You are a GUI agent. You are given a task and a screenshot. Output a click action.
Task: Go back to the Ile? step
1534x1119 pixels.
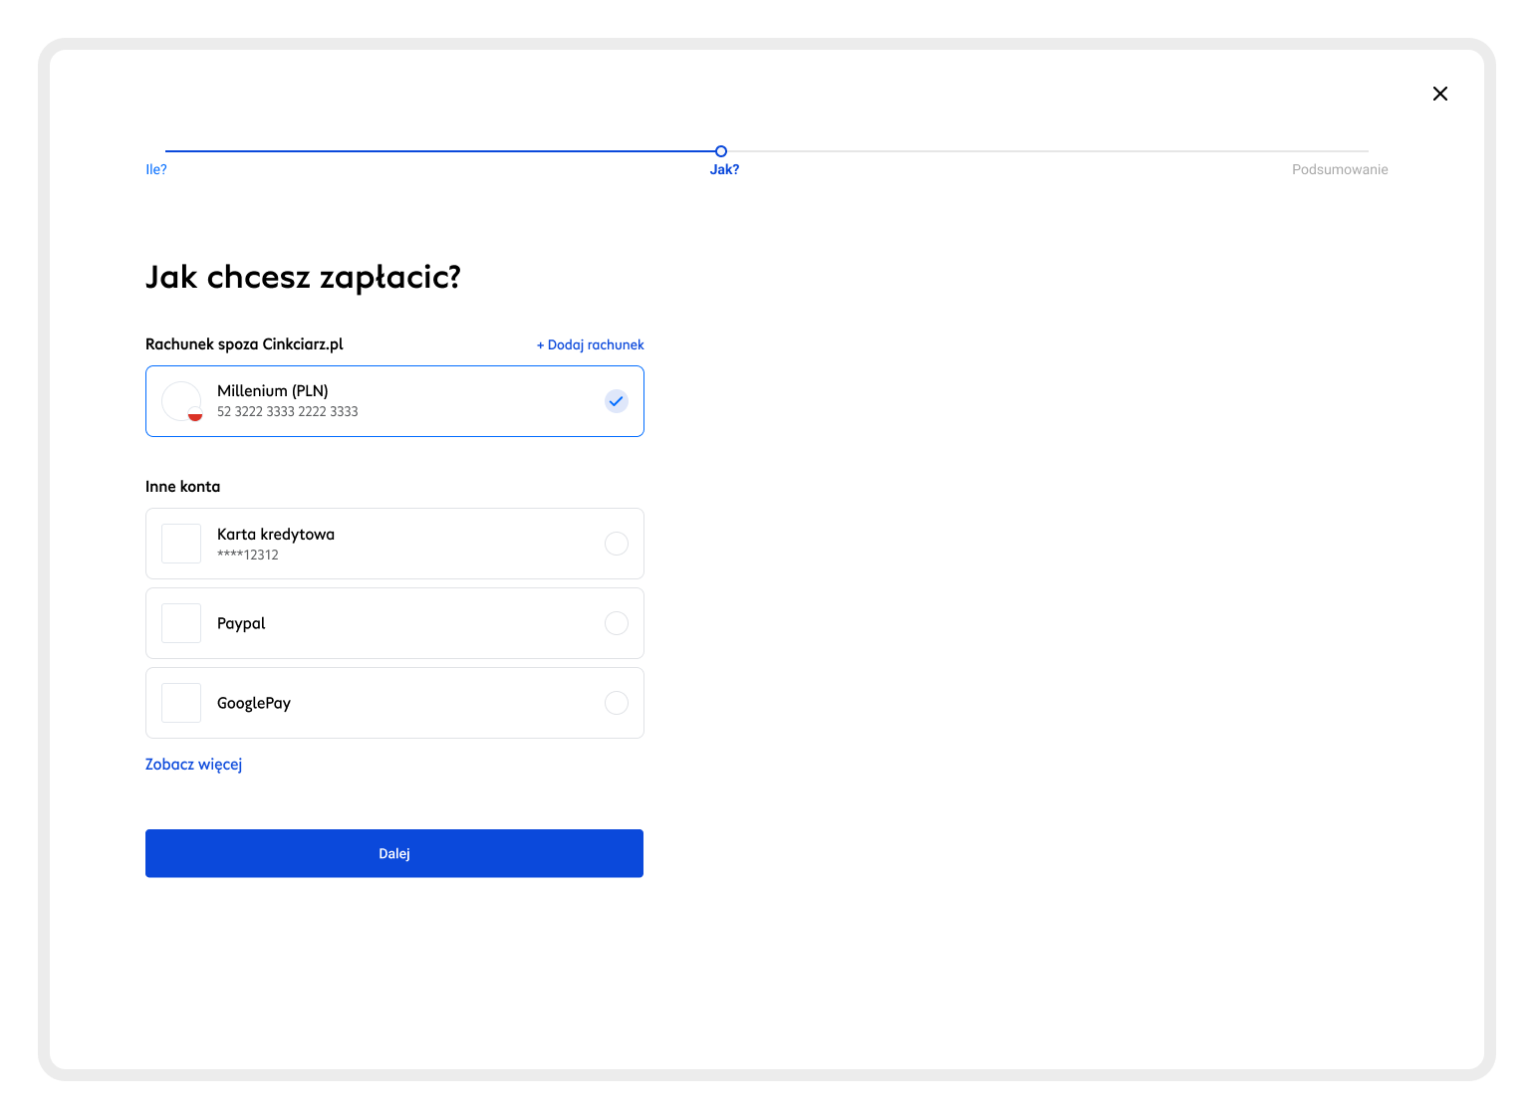point(156,169)
